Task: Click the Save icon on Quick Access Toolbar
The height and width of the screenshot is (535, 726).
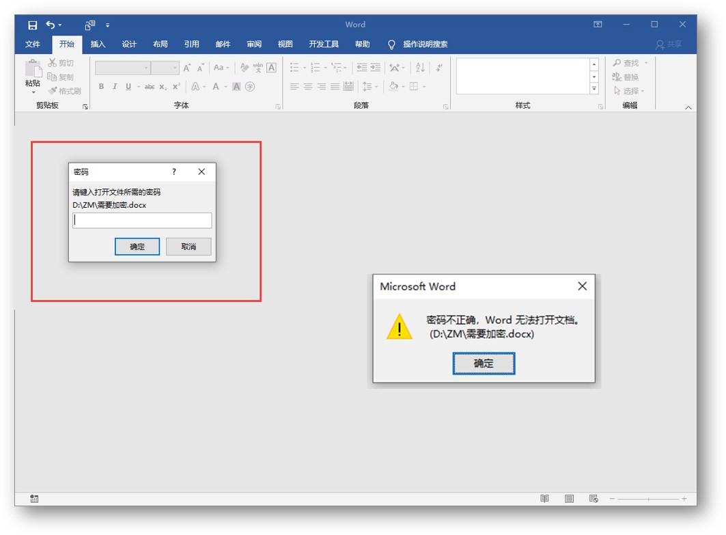Action: [32, 24]
